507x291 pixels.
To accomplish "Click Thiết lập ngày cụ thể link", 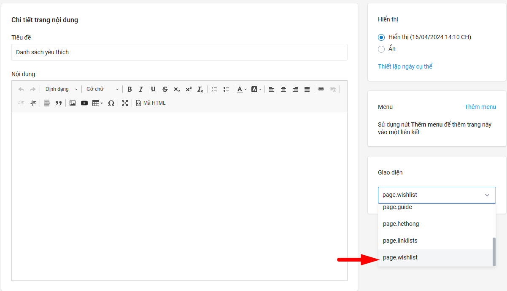I will pyautogui.click(x=405, y=66).
